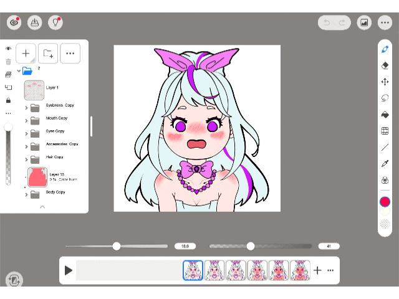Click the Accessories Copy layer name
Image resolution: width=399 pixels, height=299 pixels.
pyautogui.click(x=62, y=144)
